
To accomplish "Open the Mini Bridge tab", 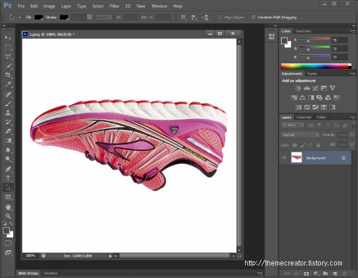I will 29,273.
